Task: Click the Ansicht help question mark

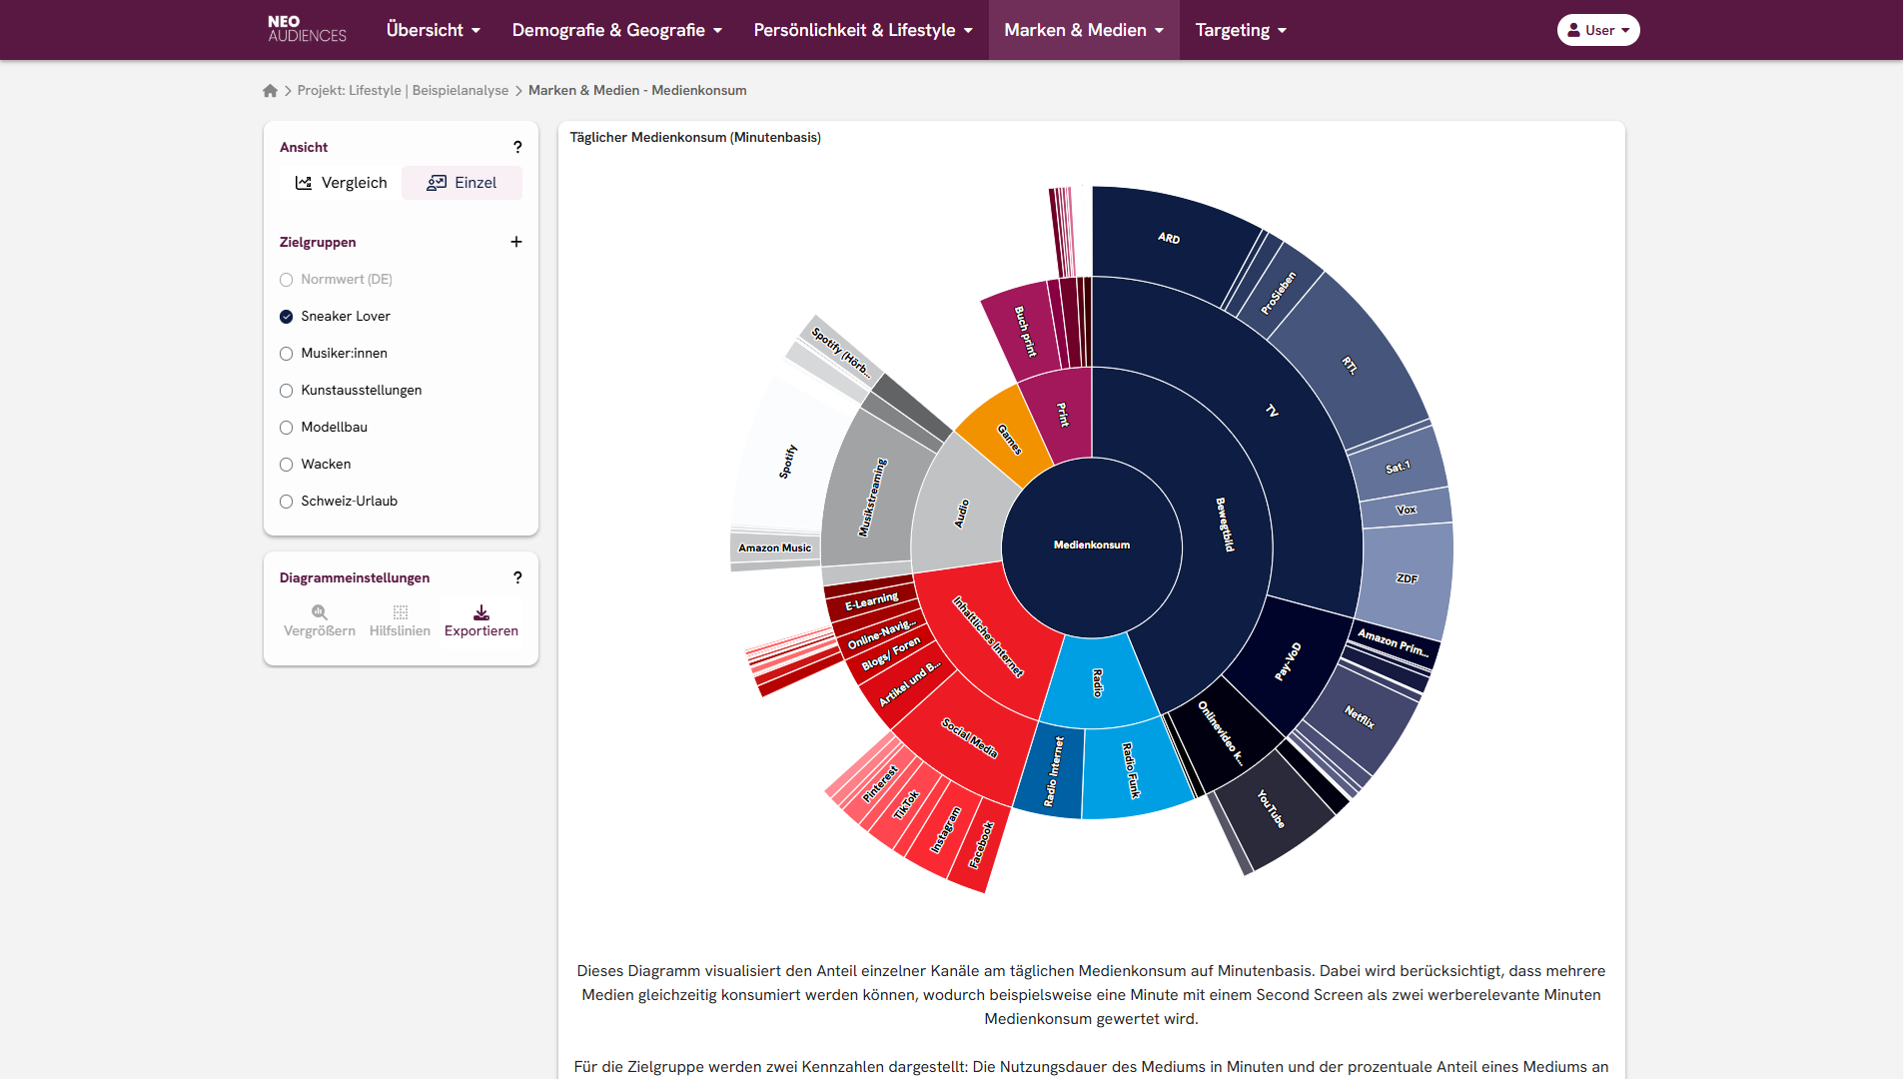Action: pyautogui.click(x=517, y=147)
